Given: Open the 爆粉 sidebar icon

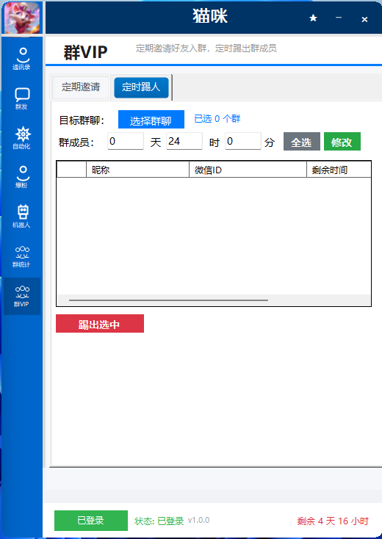Looking at the screenshot, I should (x=21, y=177).
